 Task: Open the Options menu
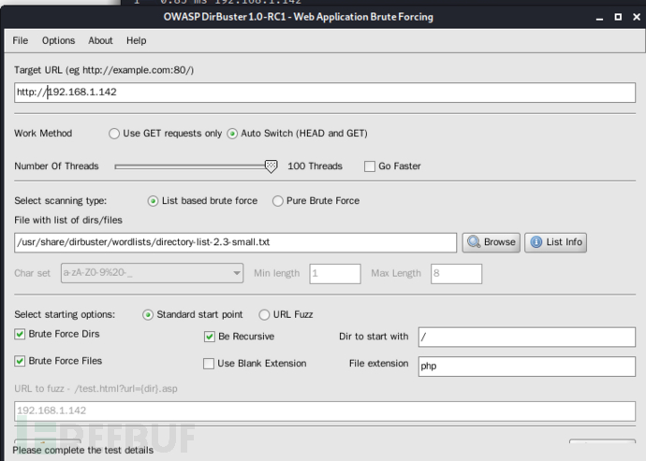(x=58, y=41)
